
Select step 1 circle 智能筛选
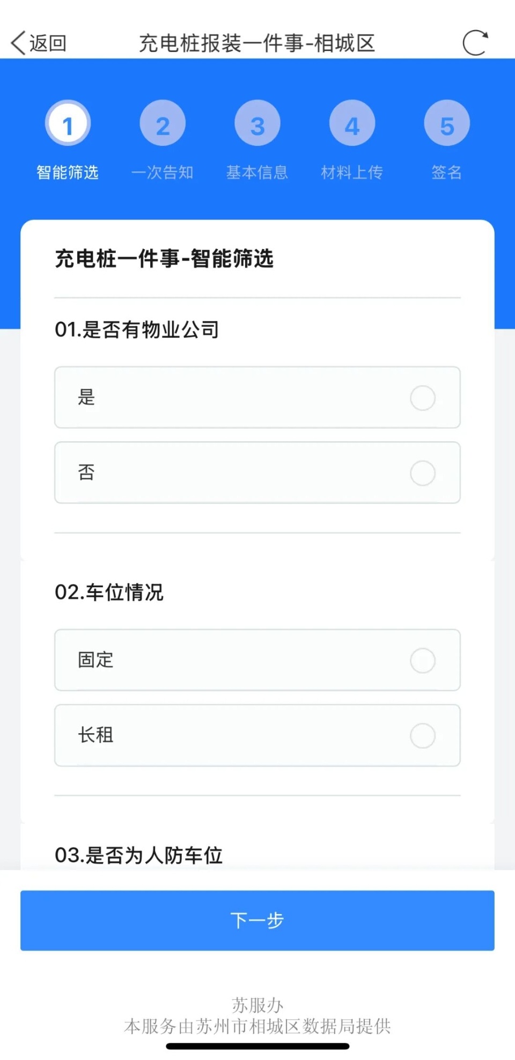pyautogui.click(x=68, y=123)
